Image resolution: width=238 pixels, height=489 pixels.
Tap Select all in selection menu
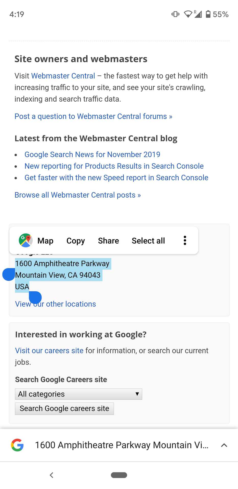[x=148, y=241]
